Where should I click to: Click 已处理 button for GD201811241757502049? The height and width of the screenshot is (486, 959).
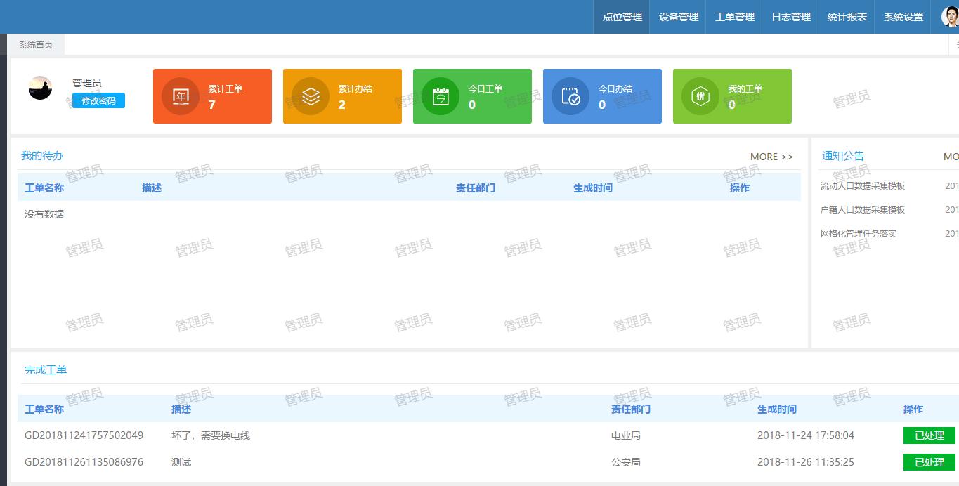(x=929, y=435)
